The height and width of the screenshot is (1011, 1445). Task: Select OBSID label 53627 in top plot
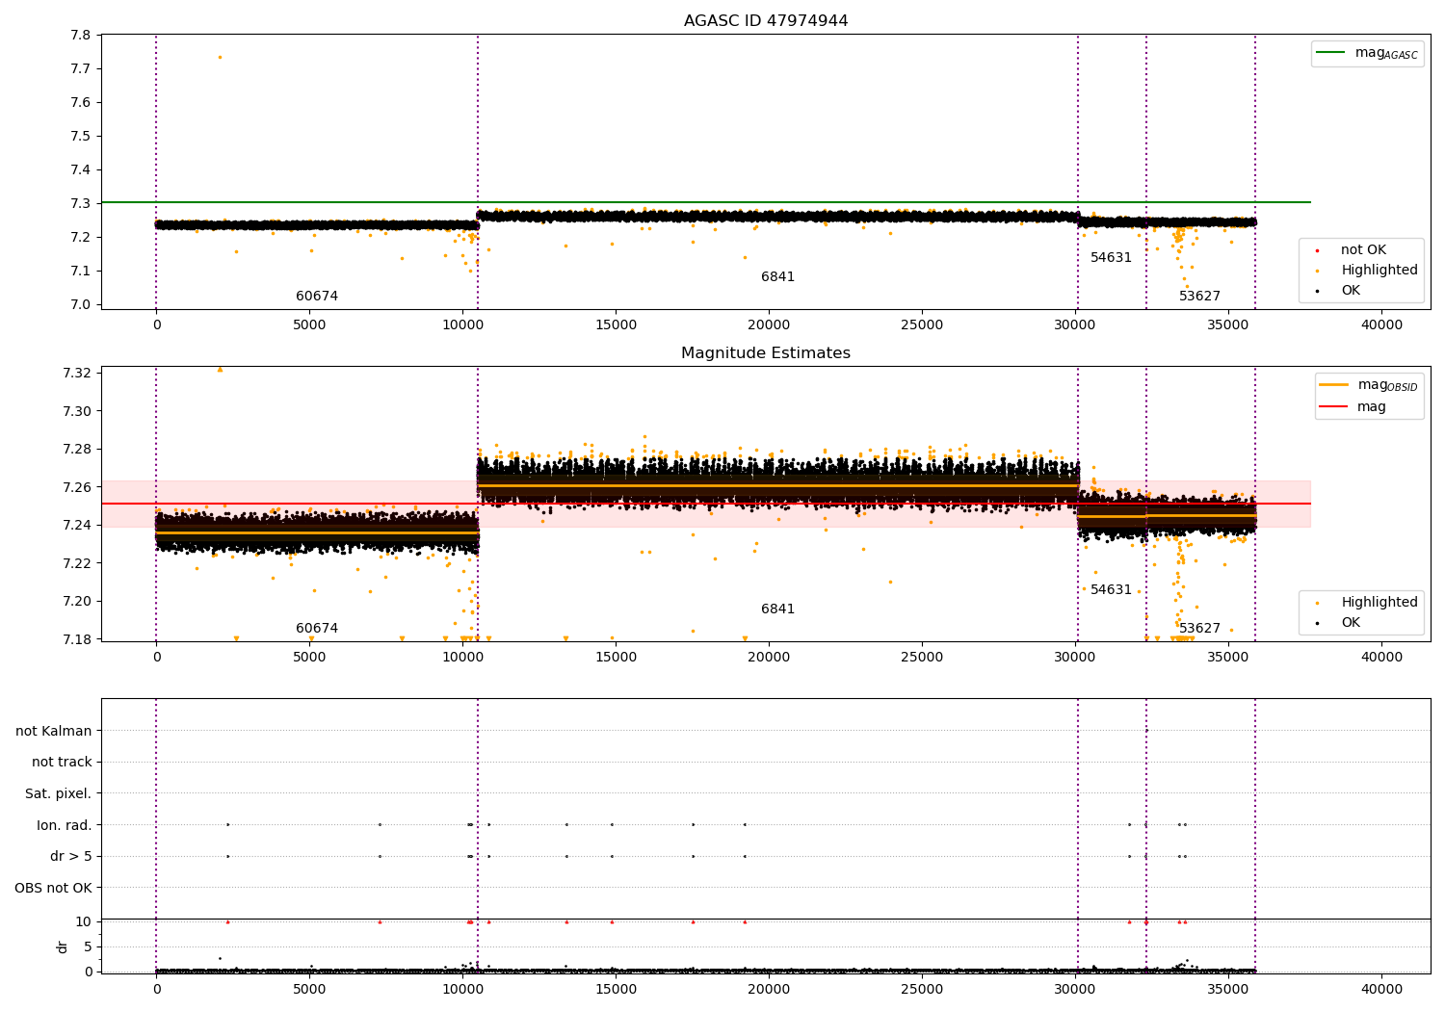1200,297
